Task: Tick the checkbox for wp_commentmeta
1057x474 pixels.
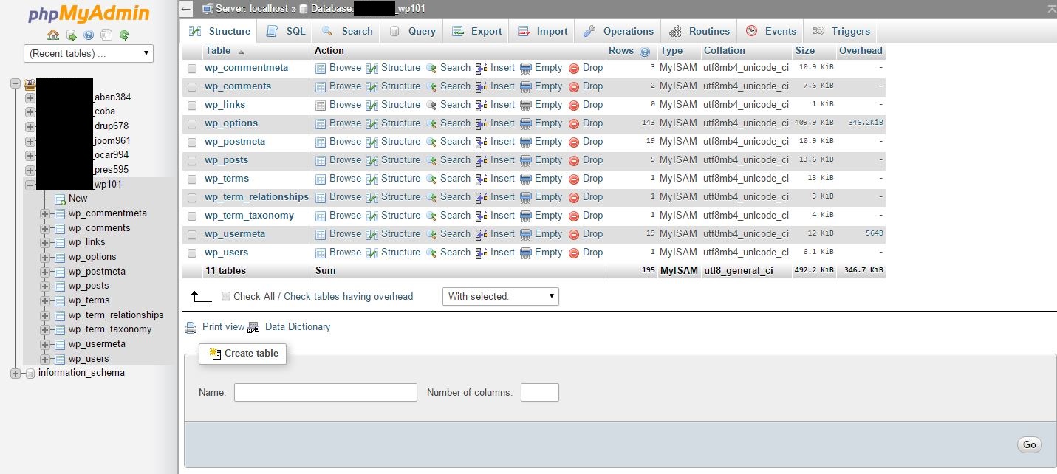Action: (x=192, y=68)
